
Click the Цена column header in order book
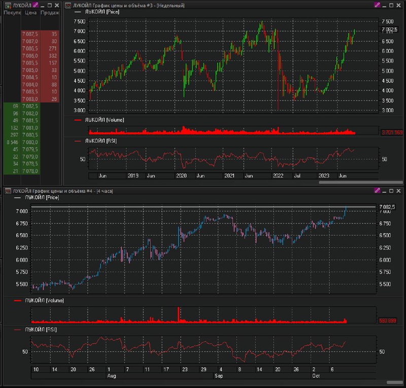click(30, 12)
